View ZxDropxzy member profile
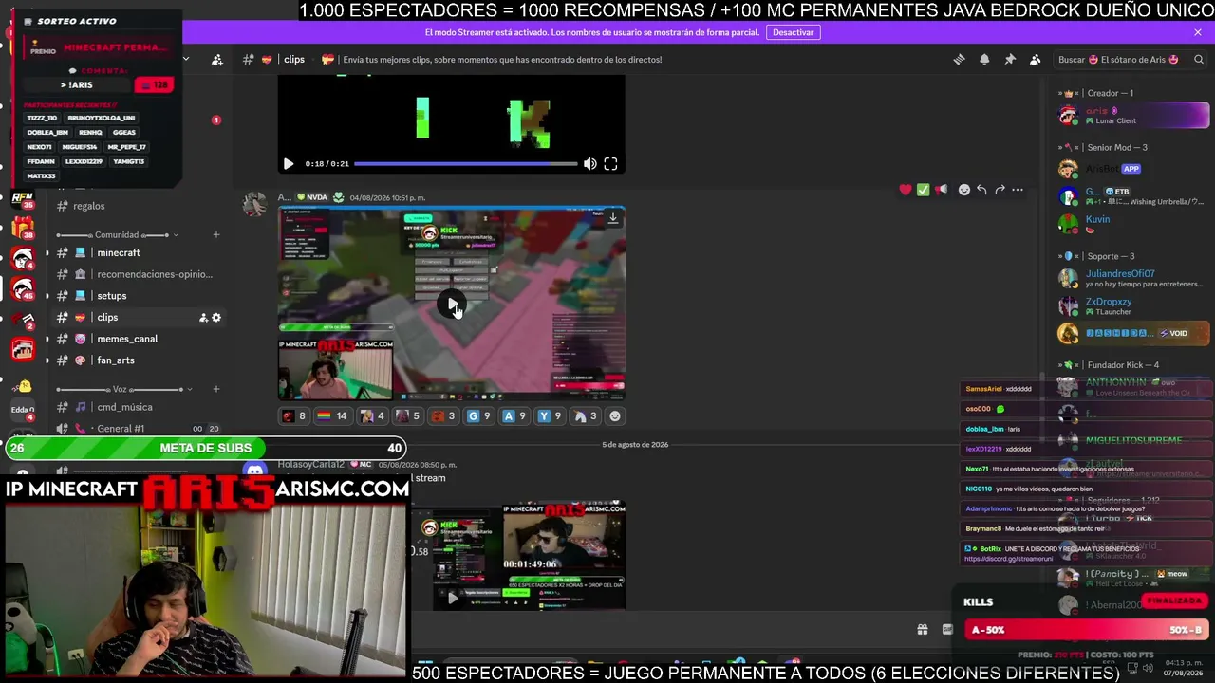 pyautogui.click(x=1133, y=306)
